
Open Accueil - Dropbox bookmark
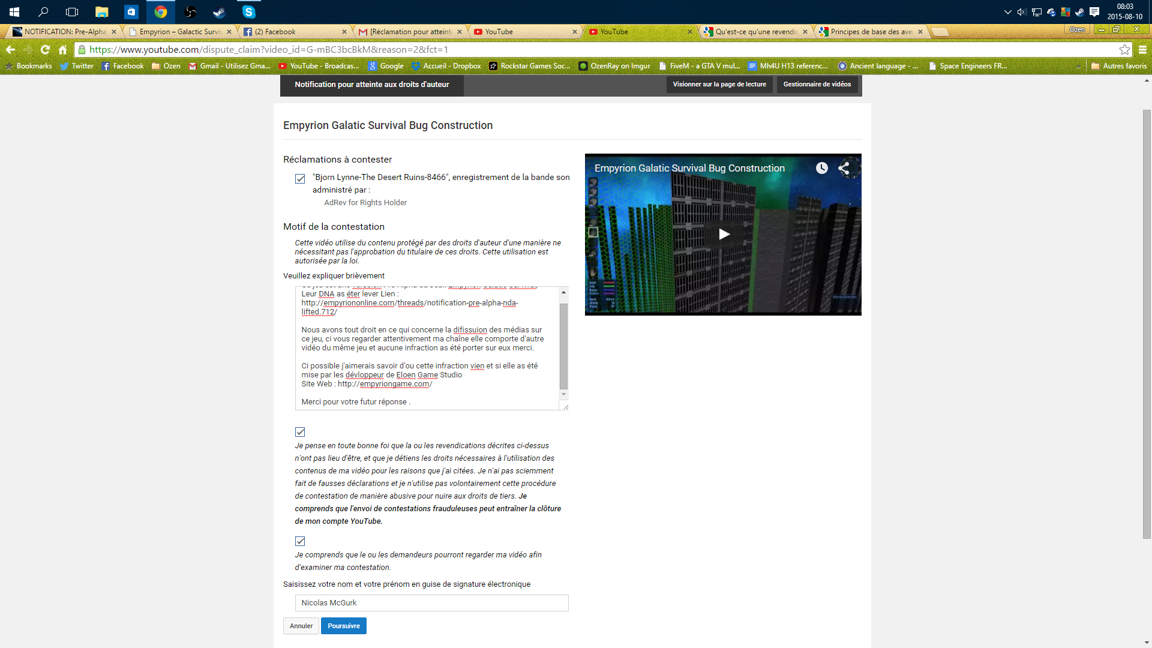[446, 66]
